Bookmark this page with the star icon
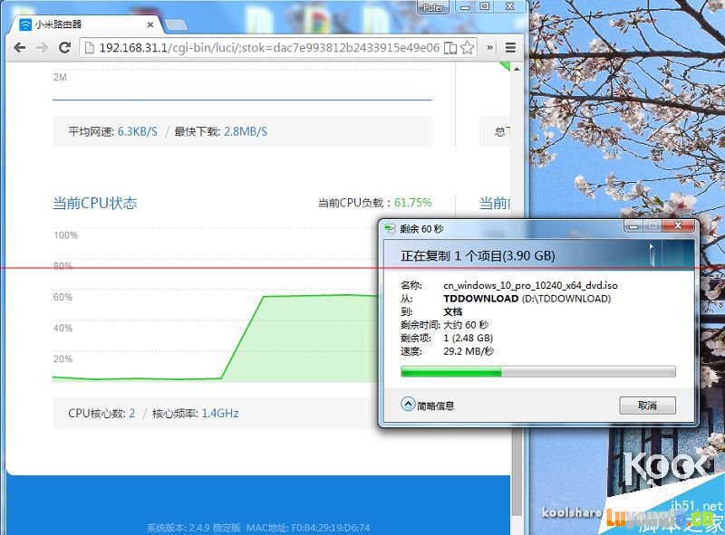The width and height of the screenshot is (725, 535). 468,48
